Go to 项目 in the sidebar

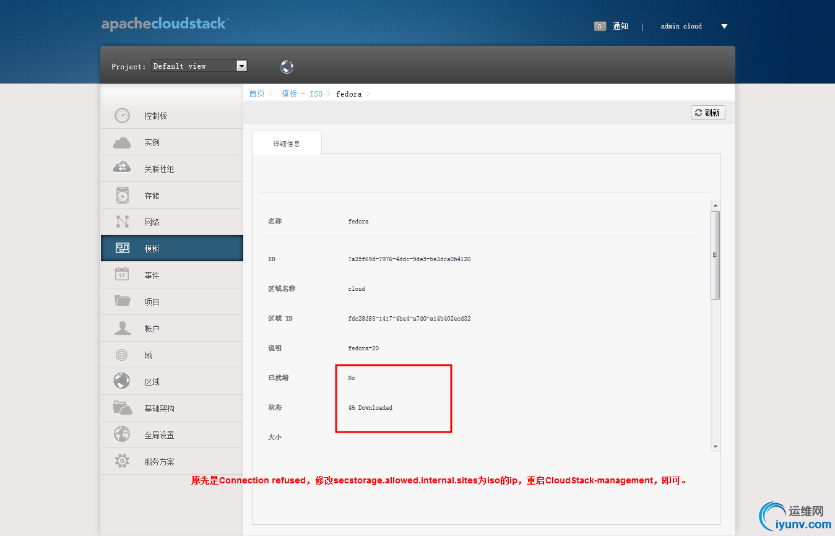[172, 302]
